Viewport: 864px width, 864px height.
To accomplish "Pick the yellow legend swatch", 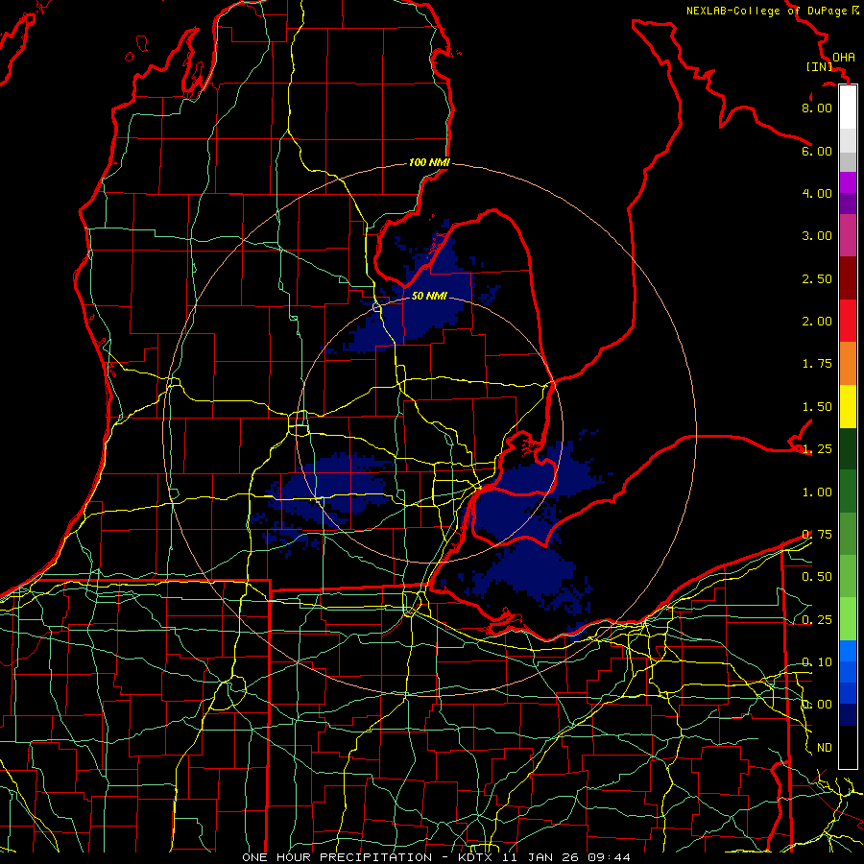I will [848, 406].
